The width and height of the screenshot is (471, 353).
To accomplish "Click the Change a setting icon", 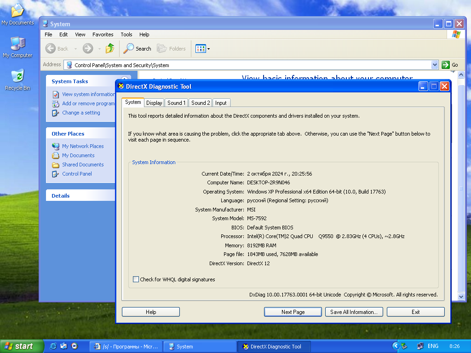I will tap(56, 113).
